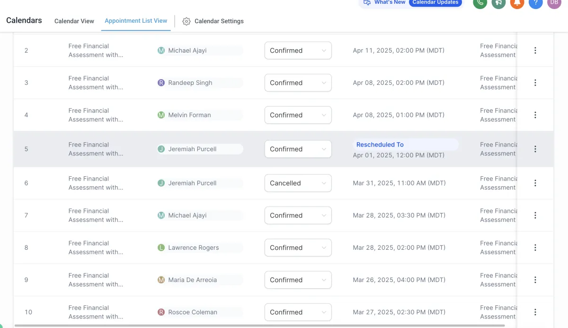The height and width of the screenshot is (328, 568).
Task: Open the Lawrence Rogers contact link
Action: coord(193,247)
